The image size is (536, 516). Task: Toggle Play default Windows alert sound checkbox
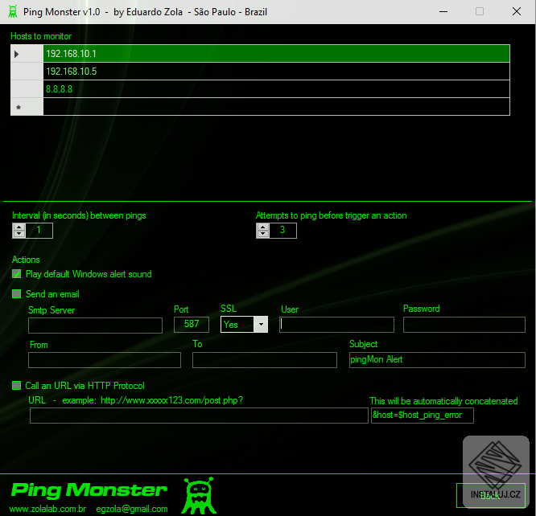[16, 274]
